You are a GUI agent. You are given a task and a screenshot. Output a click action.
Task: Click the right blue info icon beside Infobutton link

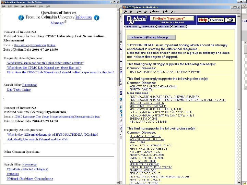[x=96, y=17]
